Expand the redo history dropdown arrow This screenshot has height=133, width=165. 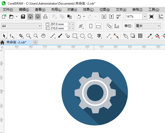pyautogui.click(x=96, y=17)
